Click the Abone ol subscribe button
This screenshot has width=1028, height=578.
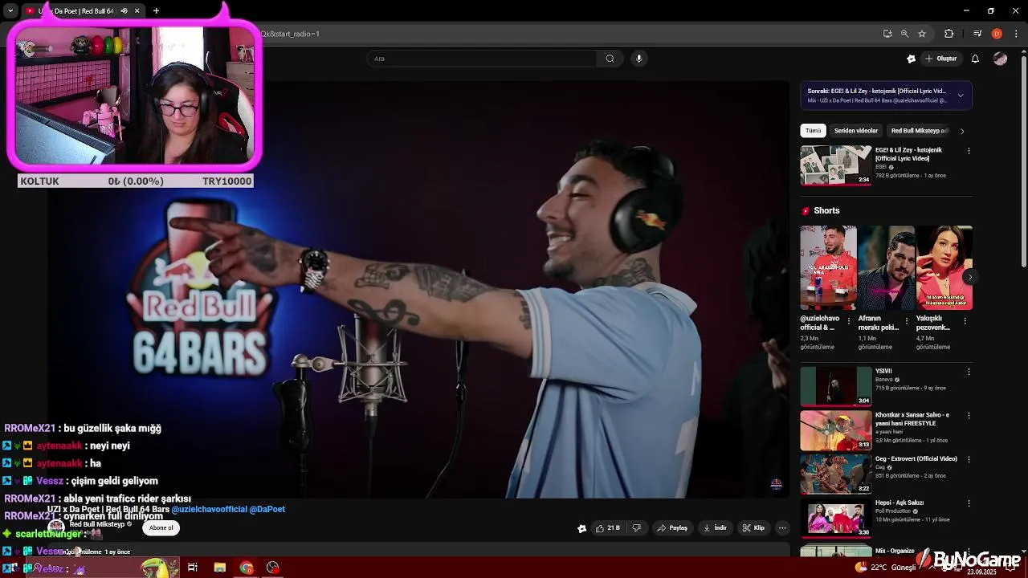point(161,527)
